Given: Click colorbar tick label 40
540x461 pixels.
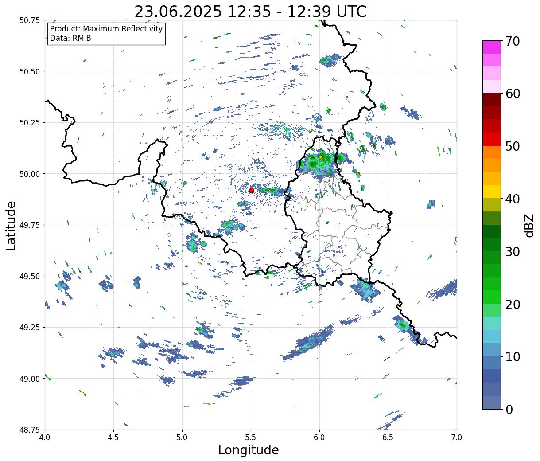Looking at the screenshot, I should click(x=512, y=199).
